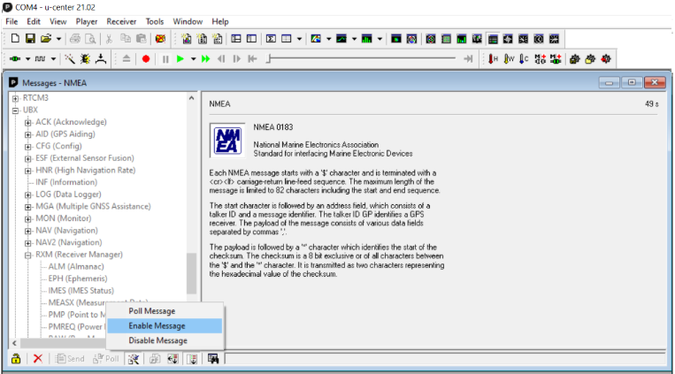675x374 pixels.
Task: Open file with the folder icon
Action: tap(46, 39)
